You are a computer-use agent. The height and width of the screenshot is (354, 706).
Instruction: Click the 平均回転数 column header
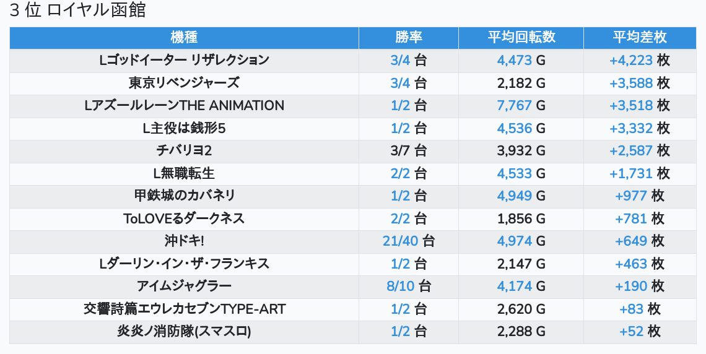(x=521, y=37)
